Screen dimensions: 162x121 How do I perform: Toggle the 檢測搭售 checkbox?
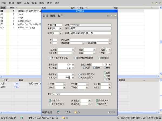[x=97, y=103]
